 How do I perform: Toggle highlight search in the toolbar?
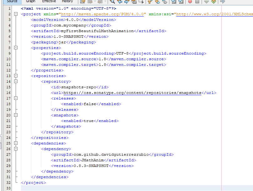click(x=134, y=2)
